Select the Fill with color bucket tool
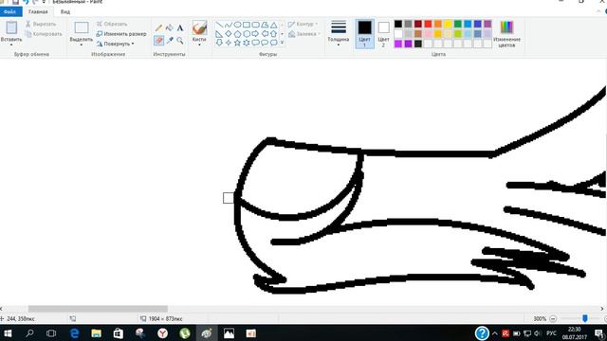 [169, 27]
